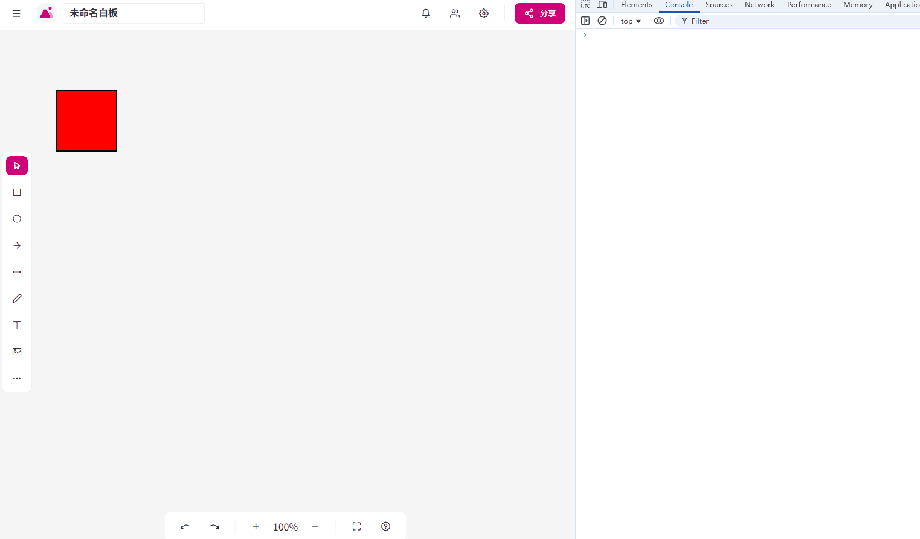Image resolution: width=920 pixels, height=539 pixels.
Task: Fit canvas to screen
Action: pyautogui.click(x=357, y=526)
